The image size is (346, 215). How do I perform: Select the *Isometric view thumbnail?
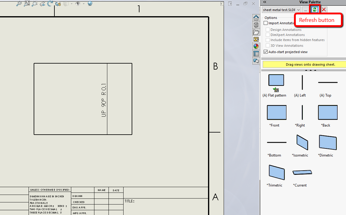point(302,142)
